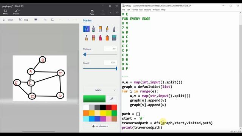Open the Matte material dropdown
This screenshot has width=242, height=136.
click(x=100, y=90)
